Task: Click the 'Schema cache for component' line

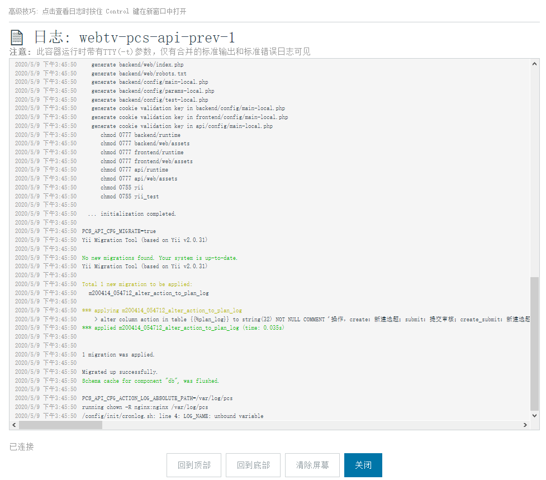Action: tap(150, 381)
